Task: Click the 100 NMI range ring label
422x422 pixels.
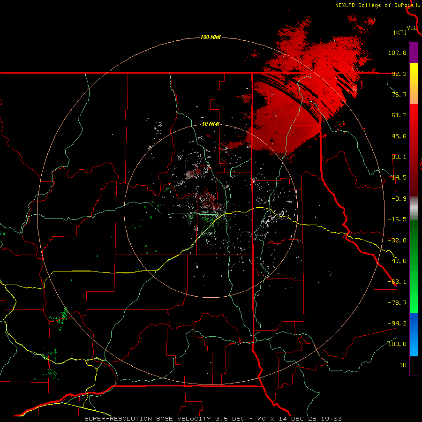Action: click(x=211, y=37)
